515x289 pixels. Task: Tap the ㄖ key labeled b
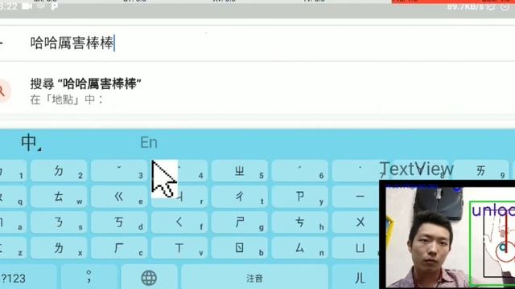pos(240,248)
